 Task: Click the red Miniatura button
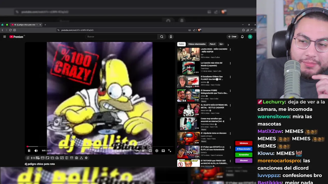click(244, 143)
